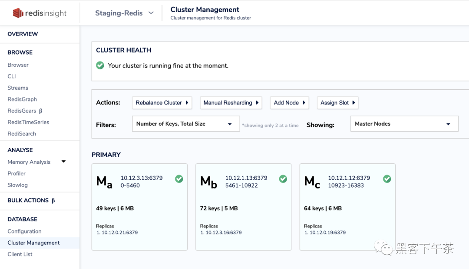Open the Master Nodes showing dropdown
Viewport: 469px width, 269px height.
[404, 124]
